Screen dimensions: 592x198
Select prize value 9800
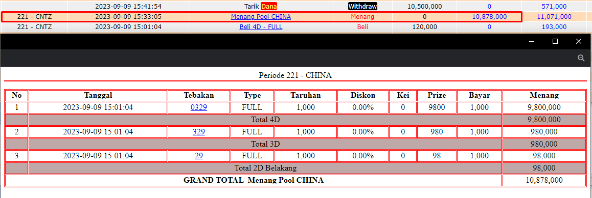[437, 107]
